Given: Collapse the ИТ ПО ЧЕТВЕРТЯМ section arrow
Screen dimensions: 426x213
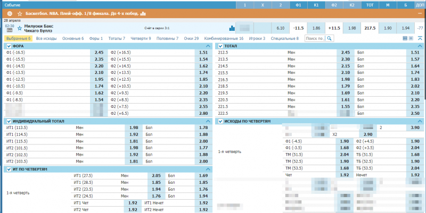Looking at the screenshot, I should click(208, 169).
